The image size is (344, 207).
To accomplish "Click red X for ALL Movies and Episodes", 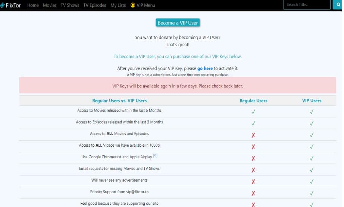I will tap(253, 135).
